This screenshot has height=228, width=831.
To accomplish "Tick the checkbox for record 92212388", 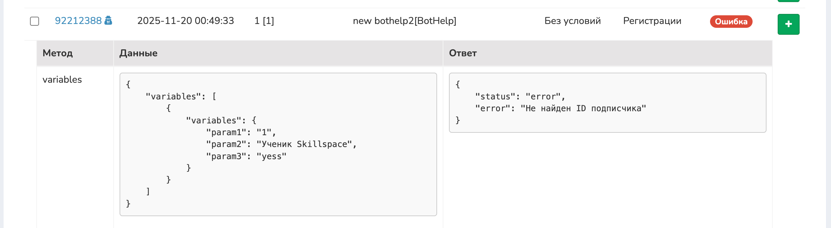I will point(35,21).
